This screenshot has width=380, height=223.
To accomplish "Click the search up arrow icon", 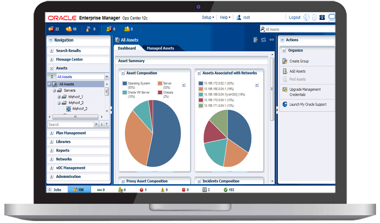I will tap(107, 124).
